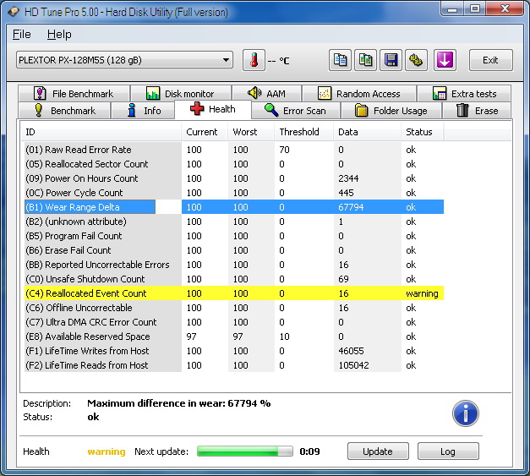Open the Help menu
530x476 pixels.
point(59,34)
